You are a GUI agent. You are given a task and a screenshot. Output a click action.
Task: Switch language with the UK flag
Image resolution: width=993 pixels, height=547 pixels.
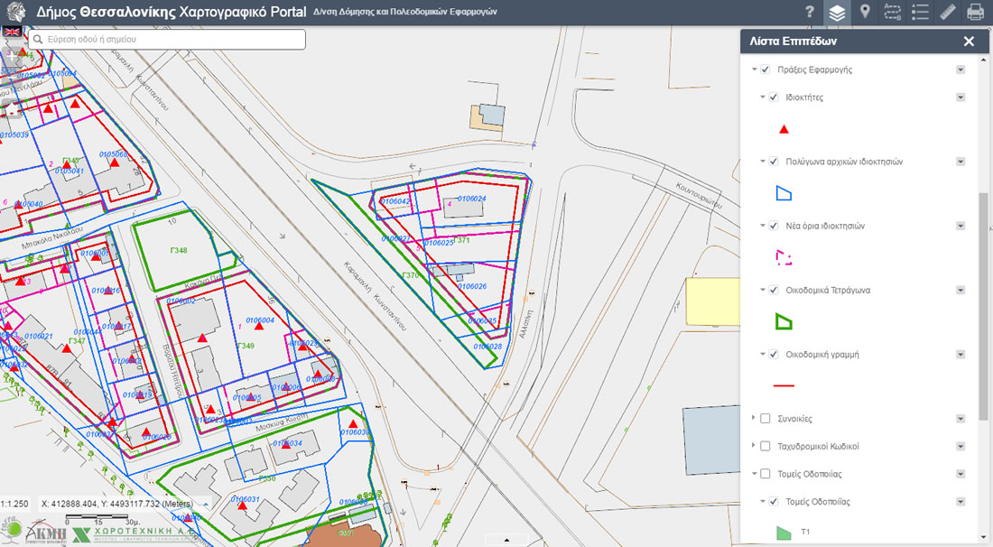(12, 32)
